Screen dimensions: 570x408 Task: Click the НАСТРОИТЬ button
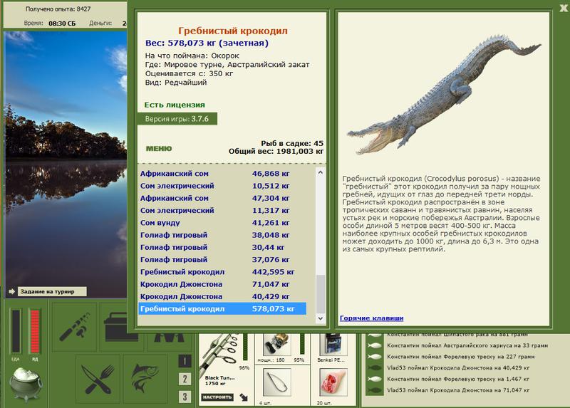pyautogui.click(x=217, y=397)
